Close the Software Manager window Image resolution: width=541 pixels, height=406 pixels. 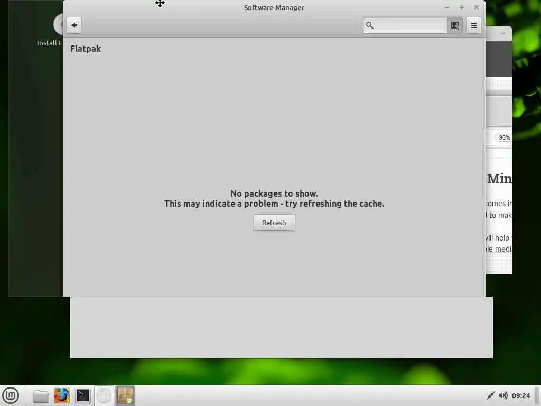point(477,7)
